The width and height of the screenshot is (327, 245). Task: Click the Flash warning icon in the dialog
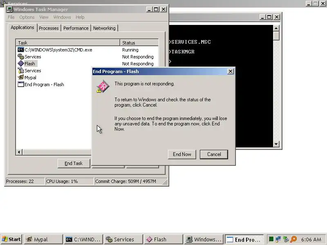[103, 86]
